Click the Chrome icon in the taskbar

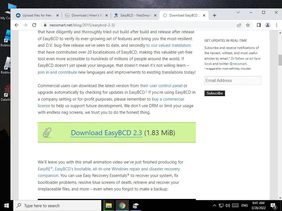pos(122,206)
